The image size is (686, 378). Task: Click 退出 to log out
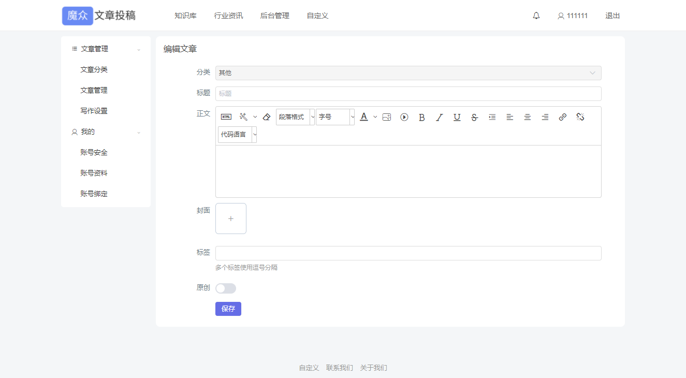coord(612,16)
